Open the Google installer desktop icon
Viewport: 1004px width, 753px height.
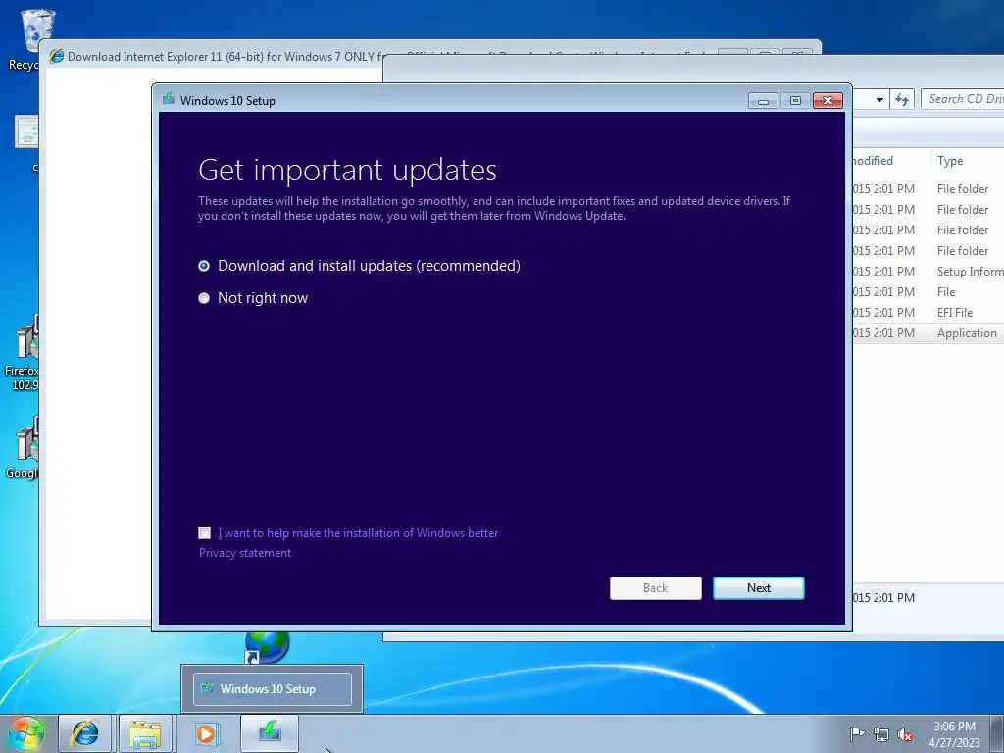tap(23, 448)
